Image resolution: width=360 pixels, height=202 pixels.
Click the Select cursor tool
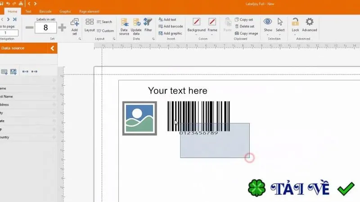[280, 25]
